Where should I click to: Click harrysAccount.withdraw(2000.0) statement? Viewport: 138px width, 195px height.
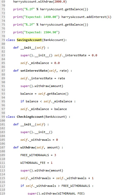coord(40,2)
